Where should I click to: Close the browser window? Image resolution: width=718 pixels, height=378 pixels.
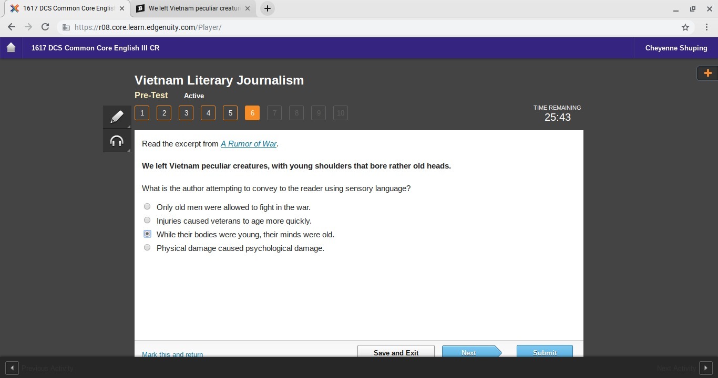709,9
